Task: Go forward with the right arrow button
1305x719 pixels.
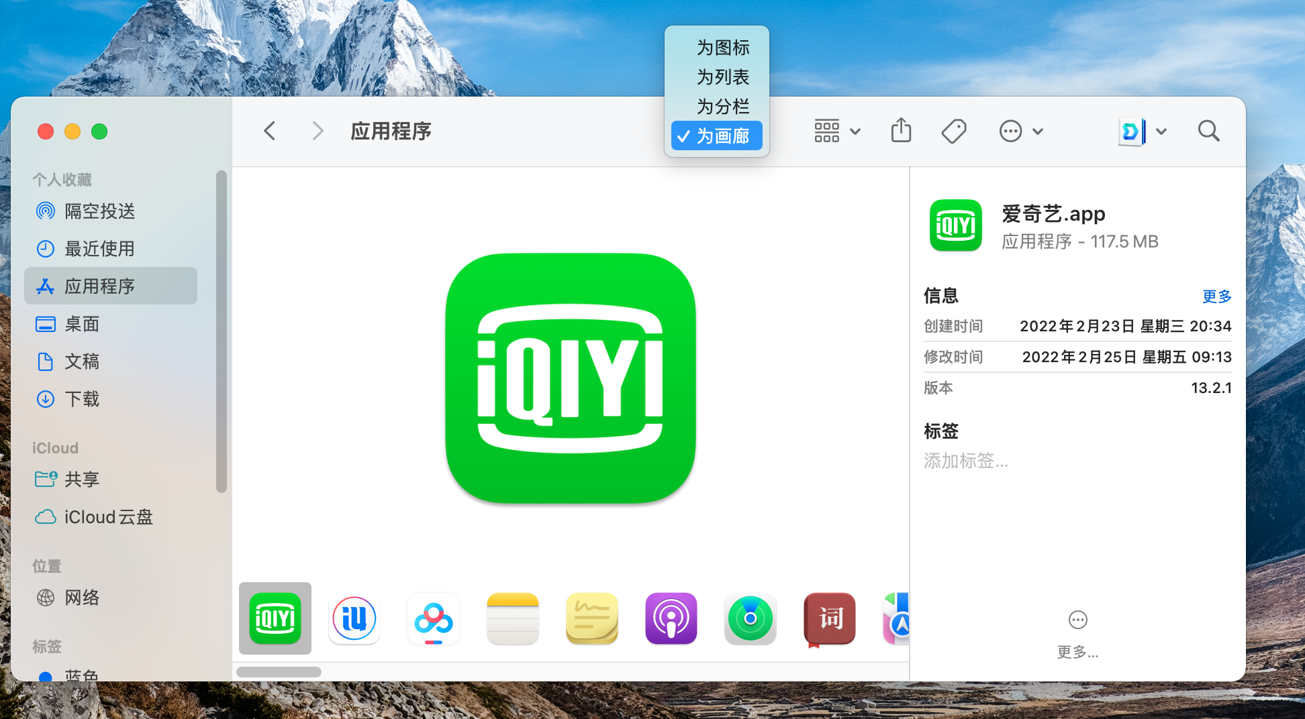Action: 318,131
